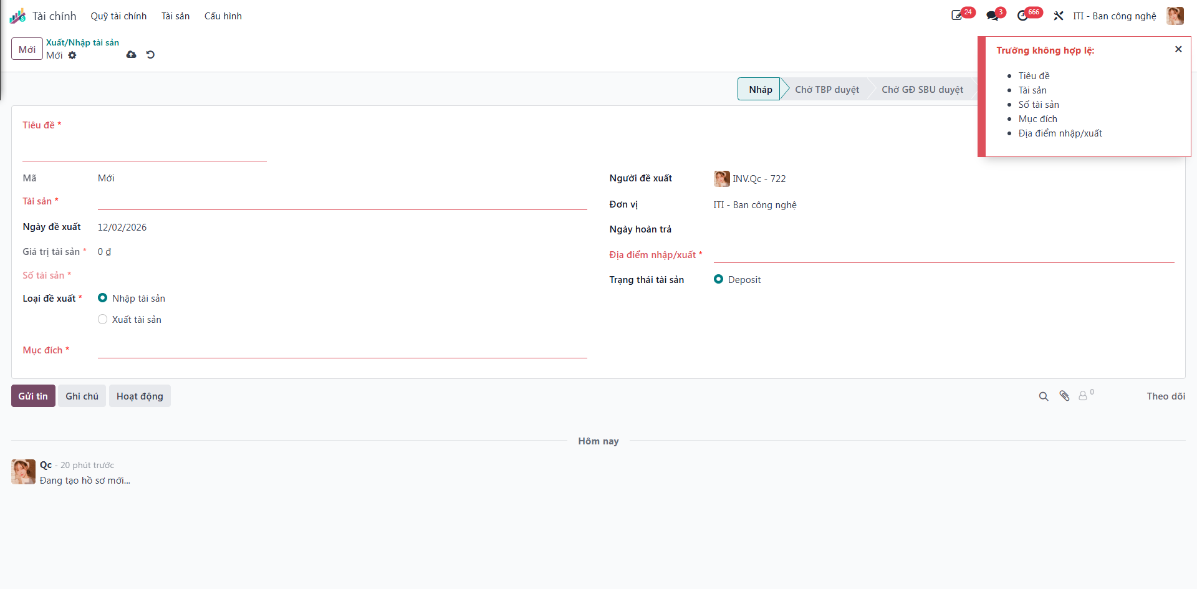The image size is (1197, 589).
Task: Select the Chờ GĐ SBU duyệt status stage
Action: click(x=922, y=89)
